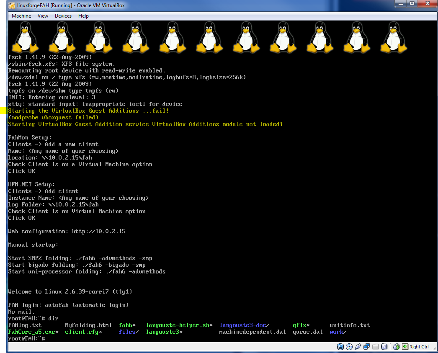438x353 pixels.
Task: Minimize the VirtualBox window
Action: pos(401,4)
